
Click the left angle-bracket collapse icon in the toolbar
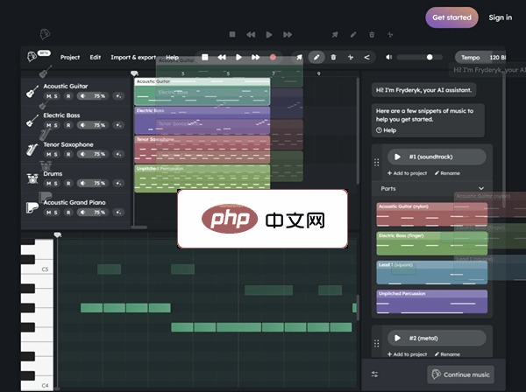click(366, 57)
